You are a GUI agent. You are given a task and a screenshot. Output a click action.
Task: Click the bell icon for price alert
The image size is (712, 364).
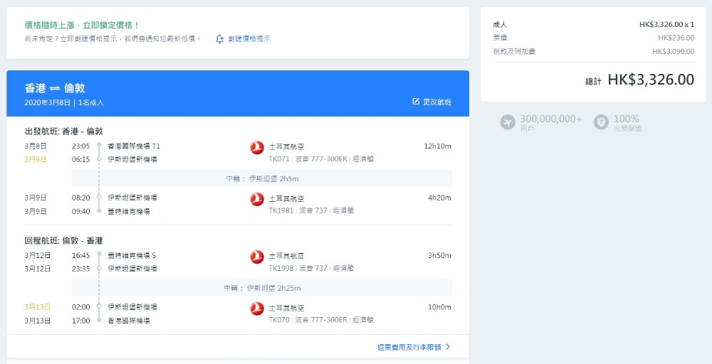point(220,38)
